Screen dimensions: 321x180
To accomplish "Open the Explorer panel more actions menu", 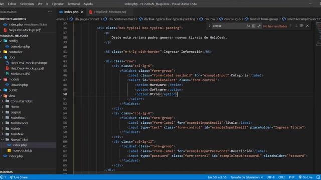I will (x=50, y=12).
